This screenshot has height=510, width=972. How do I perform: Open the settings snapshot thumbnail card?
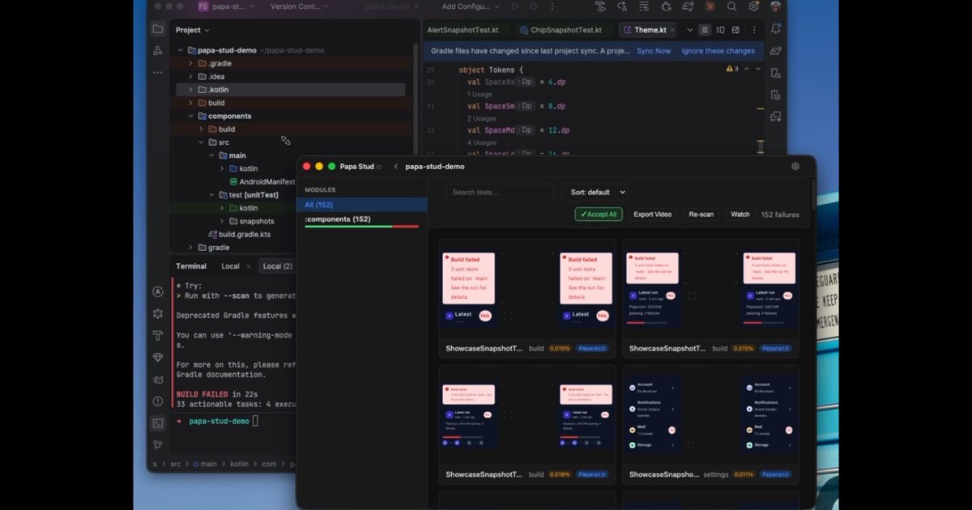point(710,426)
